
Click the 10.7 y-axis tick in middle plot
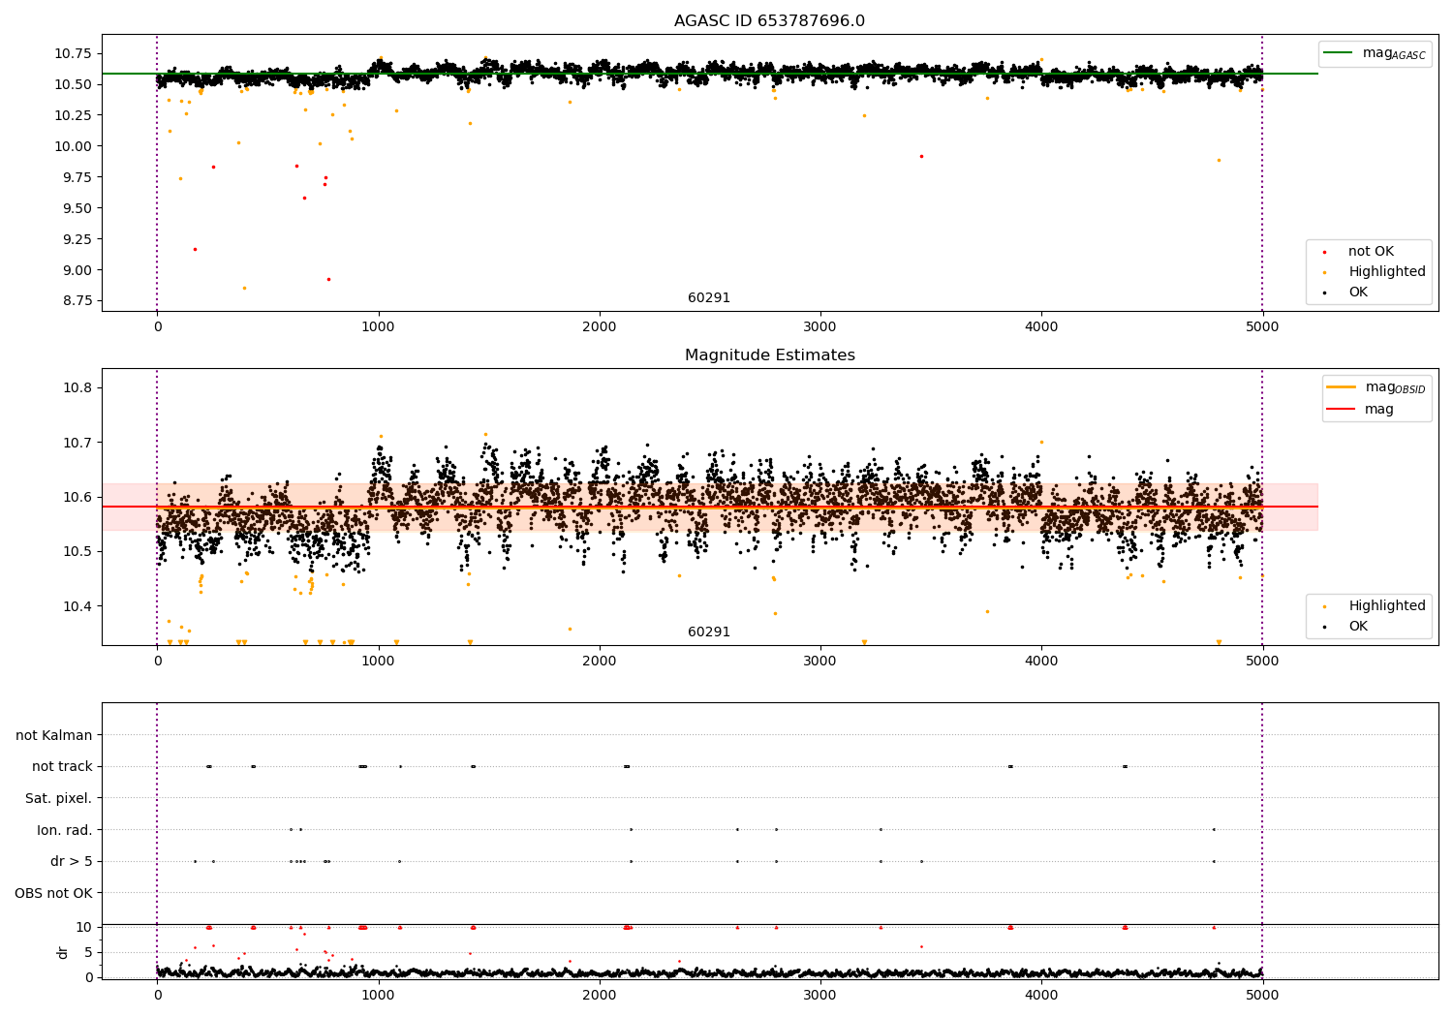coord(77,443)
